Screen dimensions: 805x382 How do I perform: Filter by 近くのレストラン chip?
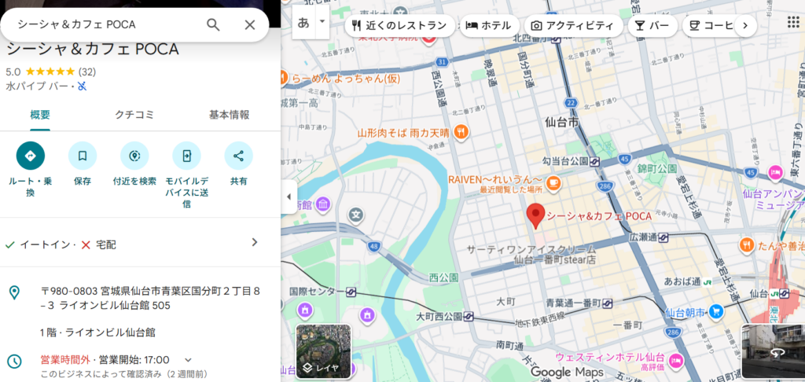click(399, 25)
